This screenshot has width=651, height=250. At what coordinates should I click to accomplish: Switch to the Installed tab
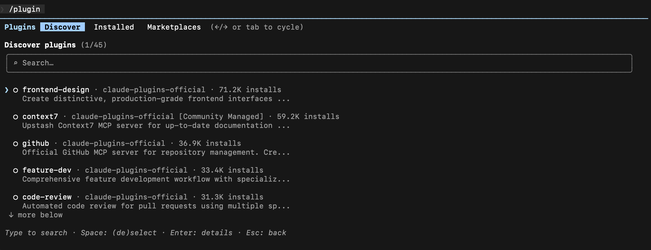pos(114,27)
